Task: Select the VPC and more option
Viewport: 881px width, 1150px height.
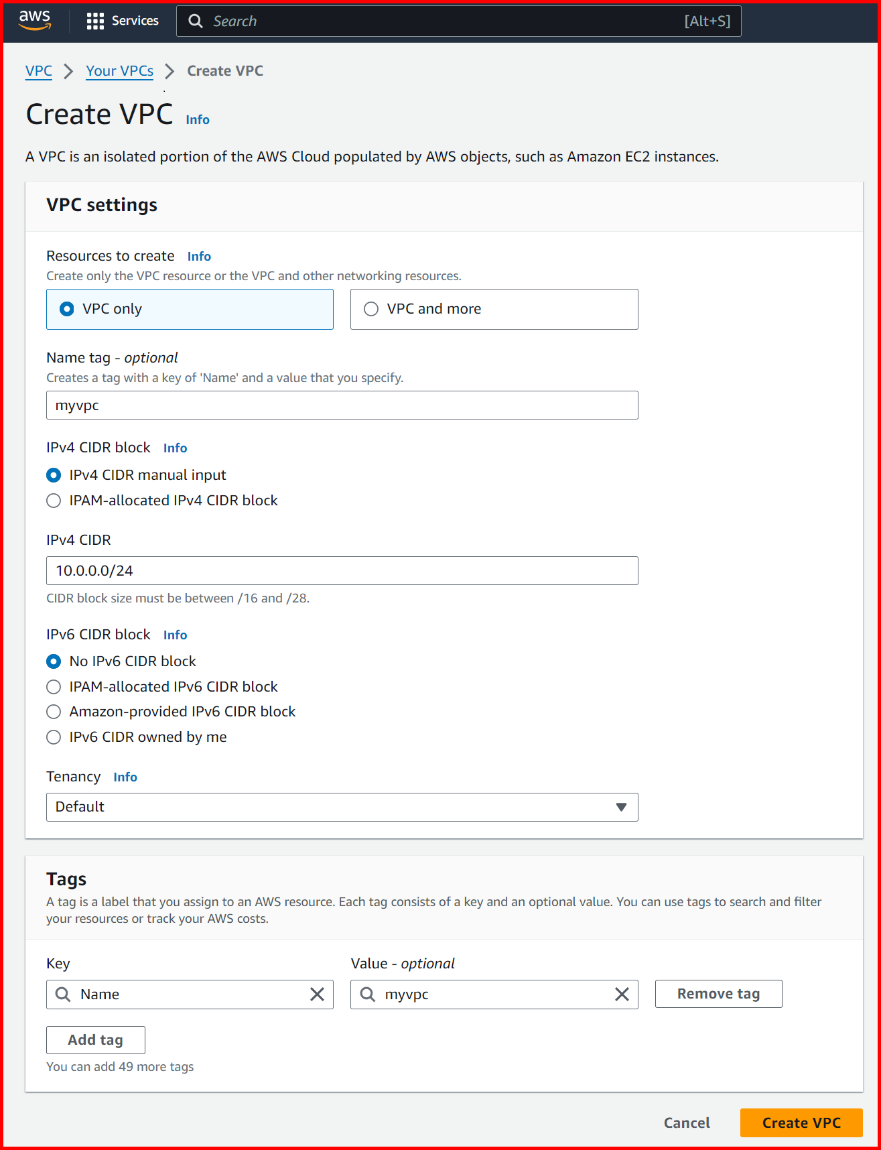Action: point(371,308)
